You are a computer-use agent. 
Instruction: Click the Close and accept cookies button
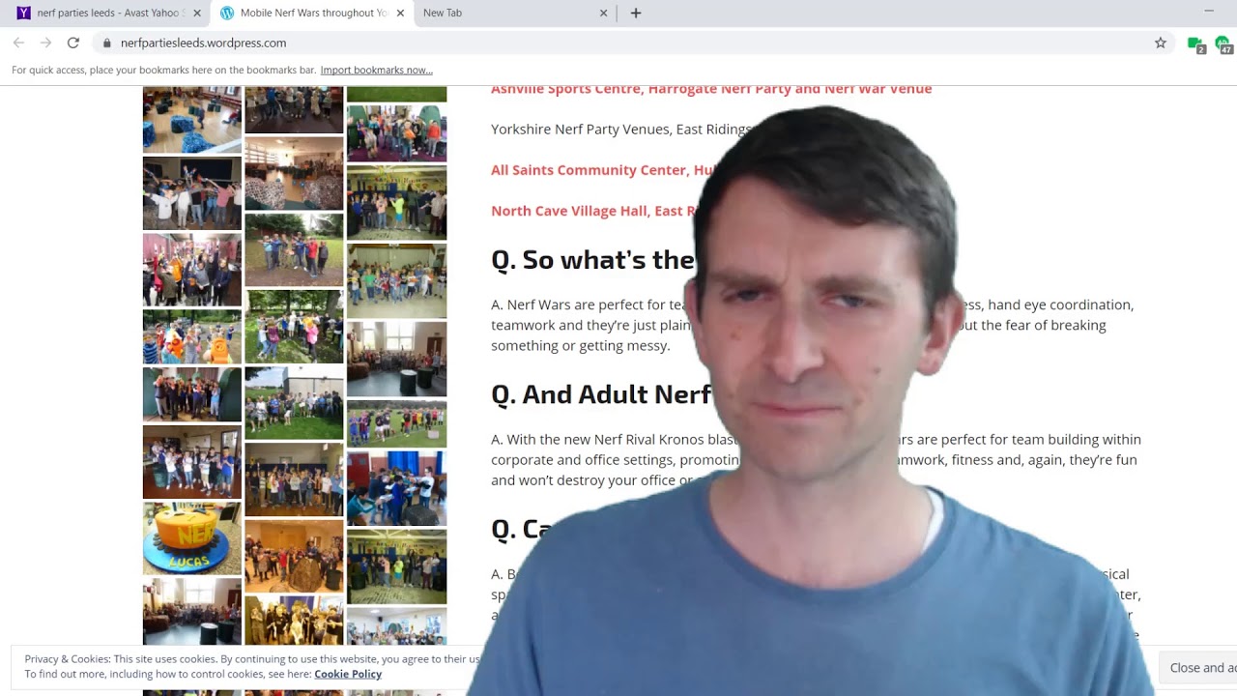[1199, 667]
